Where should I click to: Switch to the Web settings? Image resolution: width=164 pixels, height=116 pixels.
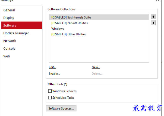click(x=7, y=56)
